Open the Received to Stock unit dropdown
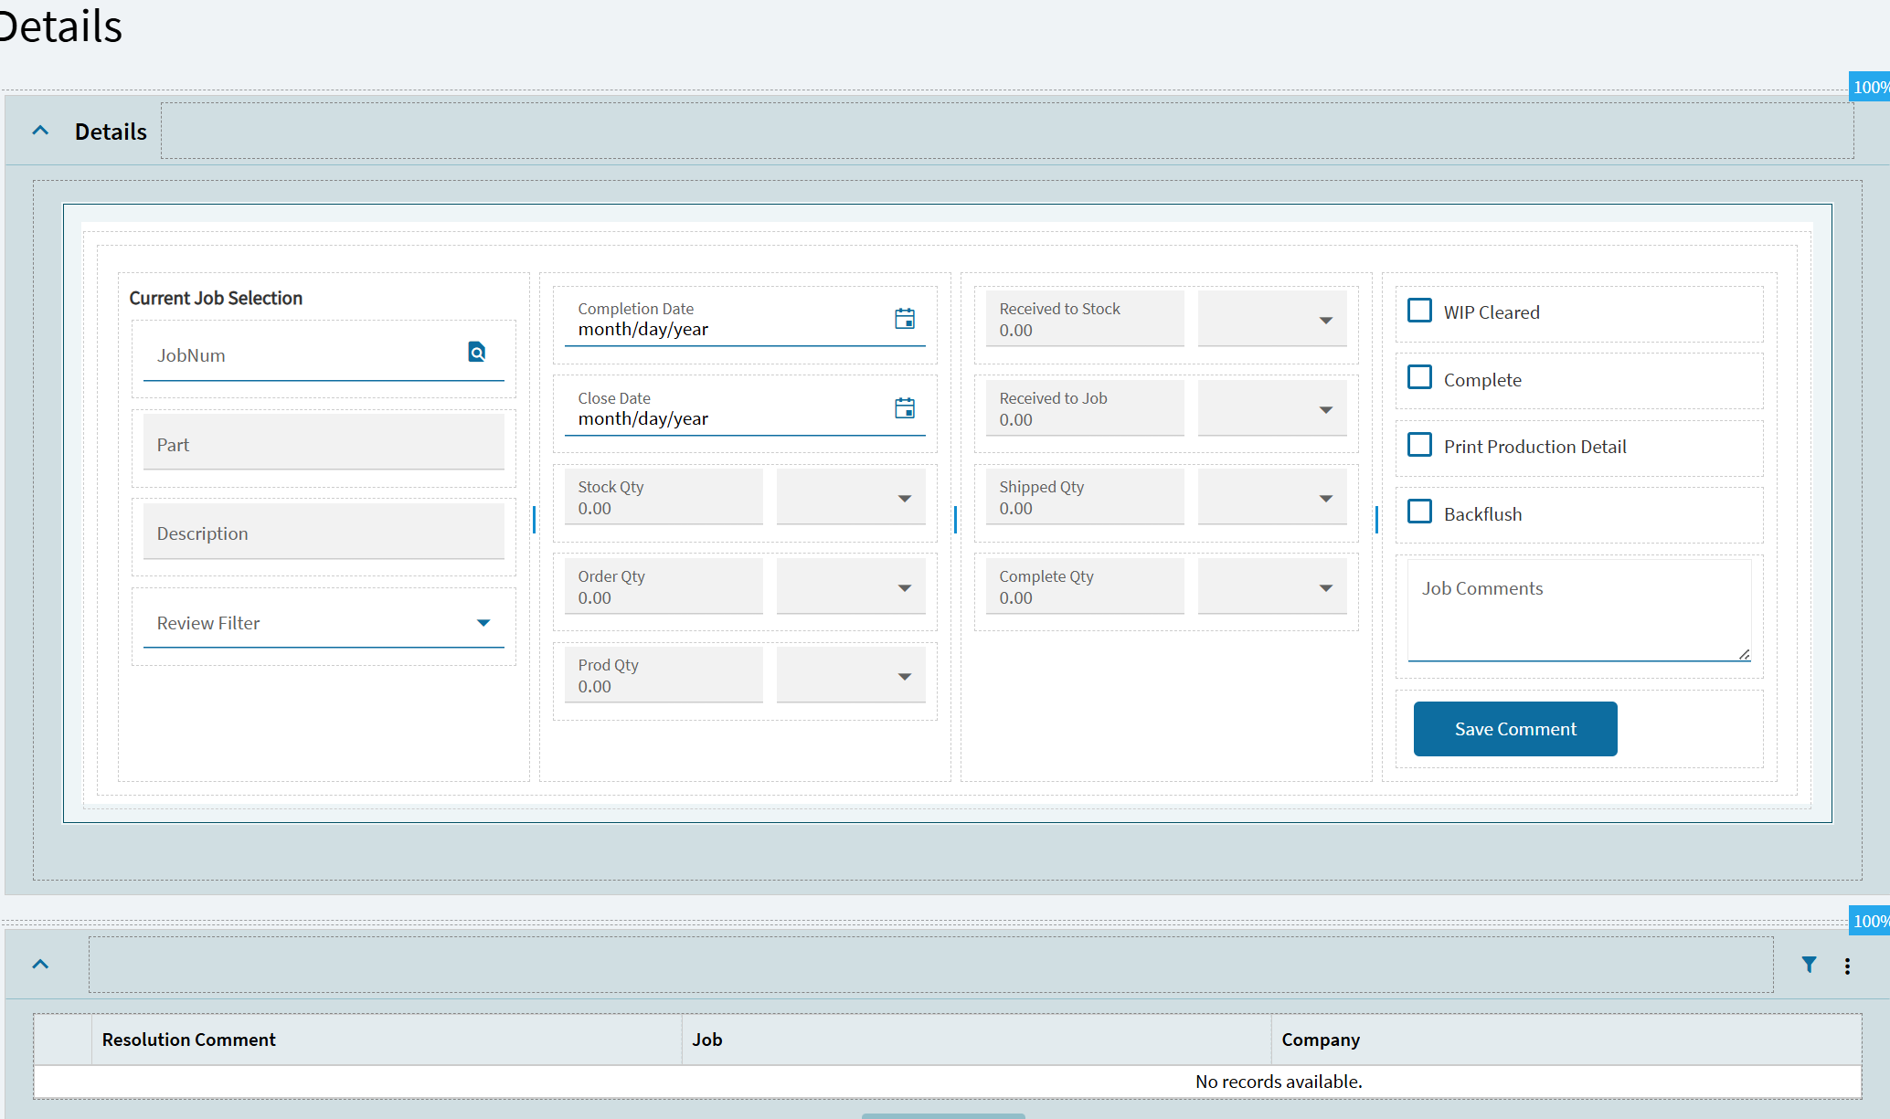The image size is (1890, 1119). pyautogui.click(x=1325, y=321)
